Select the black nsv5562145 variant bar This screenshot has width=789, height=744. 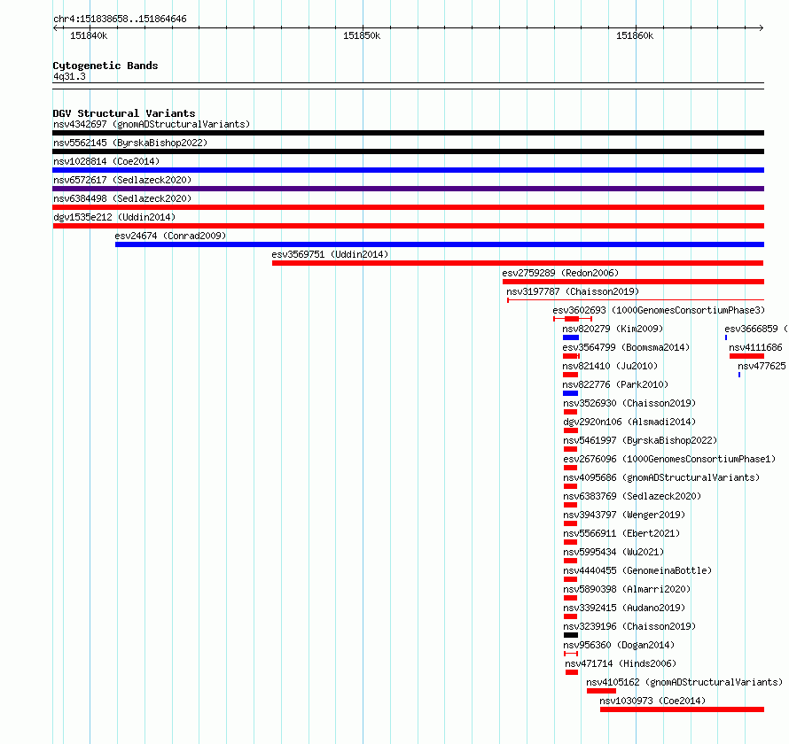pyautogui.click(x=408, y=151)
